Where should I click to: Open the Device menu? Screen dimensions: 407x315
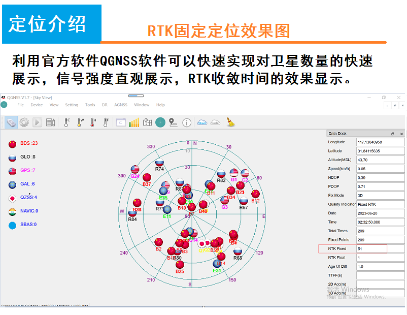pyautogui.click(x=37, y=105)
